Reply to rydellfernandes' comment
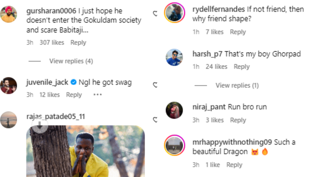This screenshot has width=315, height=177. coord(238,32)
